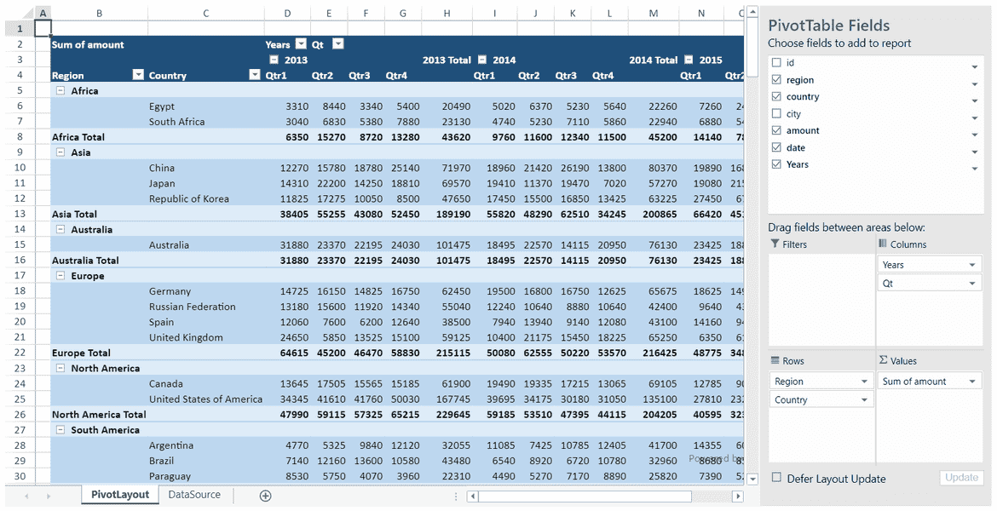
Task: Check the id field checkbox
Action: tap(777, 62)
